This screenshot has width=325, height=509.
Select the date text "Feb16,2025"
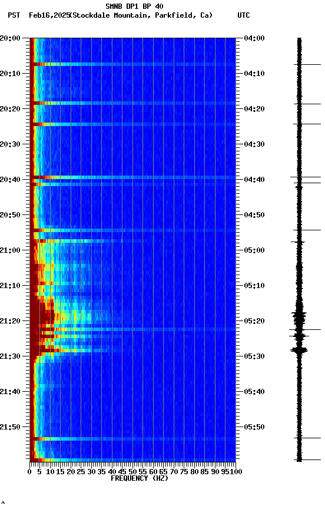pos(49,15)
